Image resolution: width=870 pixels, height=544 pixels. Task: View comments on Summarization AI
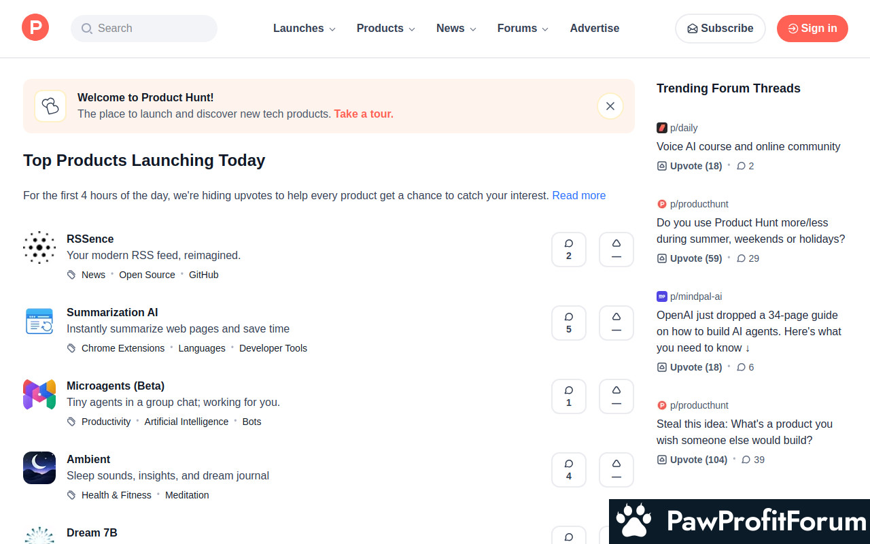(x=568, y=323)
